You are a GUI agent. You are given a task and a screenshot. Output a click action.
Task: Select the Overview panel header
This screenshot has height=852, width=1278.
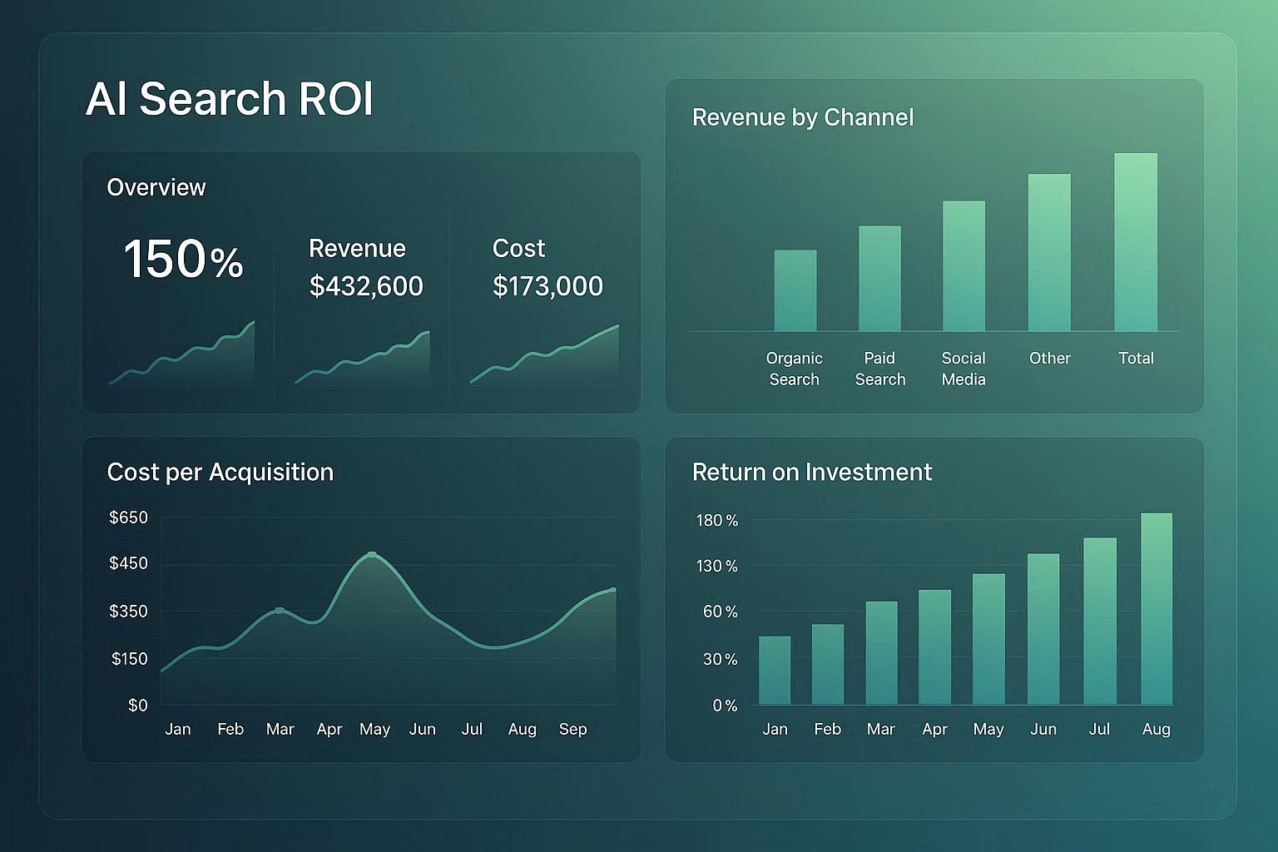pos(156,187)
